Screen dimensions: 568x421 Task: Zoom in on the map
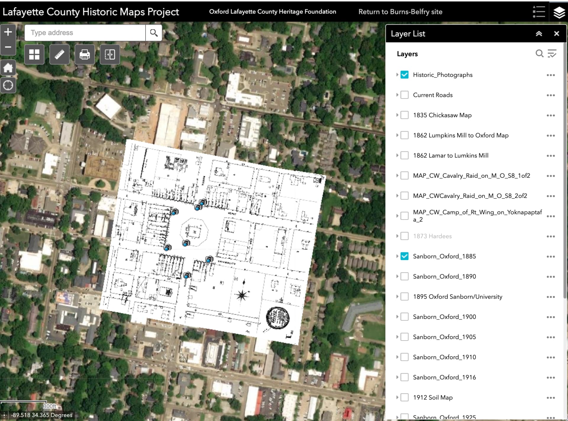click(8, 32)
